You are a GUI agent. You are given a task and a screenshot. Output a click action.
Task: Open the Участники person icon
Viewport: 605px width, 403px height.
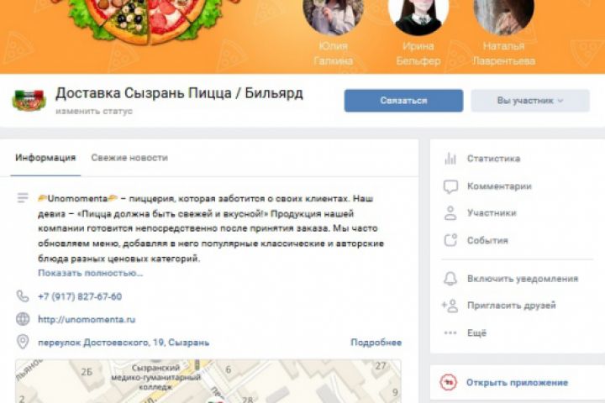point(450,213)
